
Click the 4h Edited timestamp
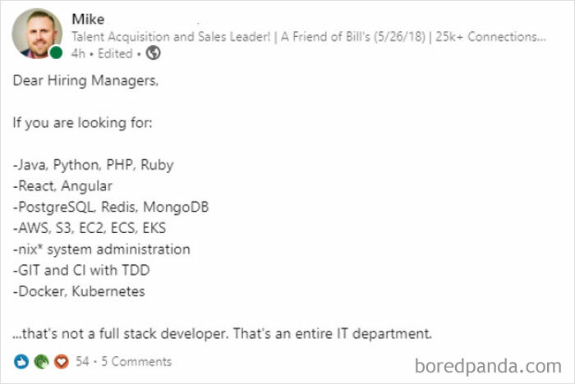click(x=102, y=53)
